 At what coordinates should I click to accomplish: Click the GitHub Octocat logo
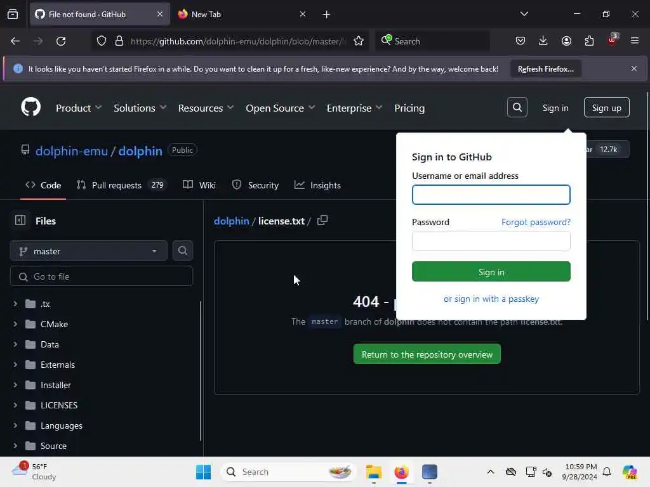(x=30, y=107)
